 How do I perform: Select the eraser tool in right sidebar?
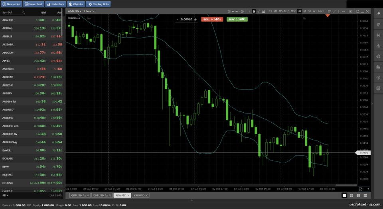(378, 14)
